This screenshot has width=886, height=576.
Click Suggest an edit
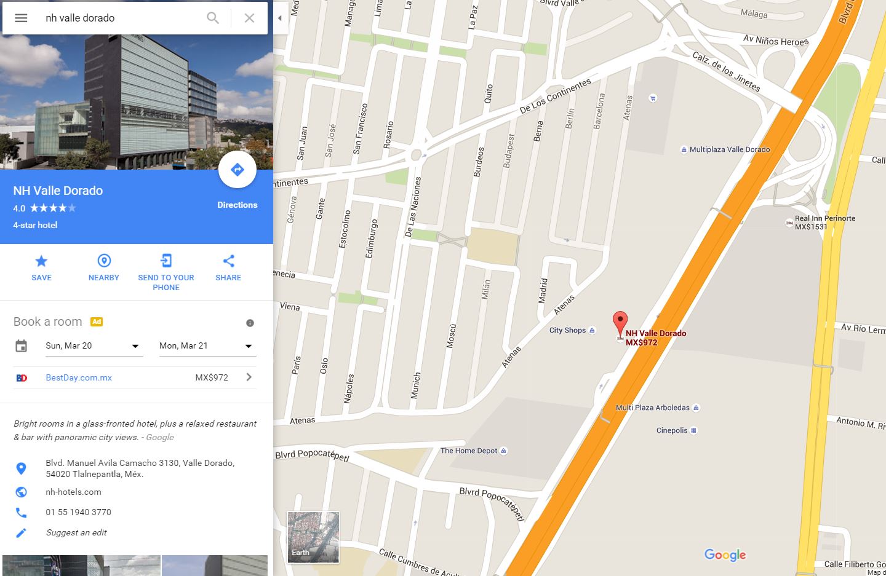pyautogui.click(x=76, y=532)
